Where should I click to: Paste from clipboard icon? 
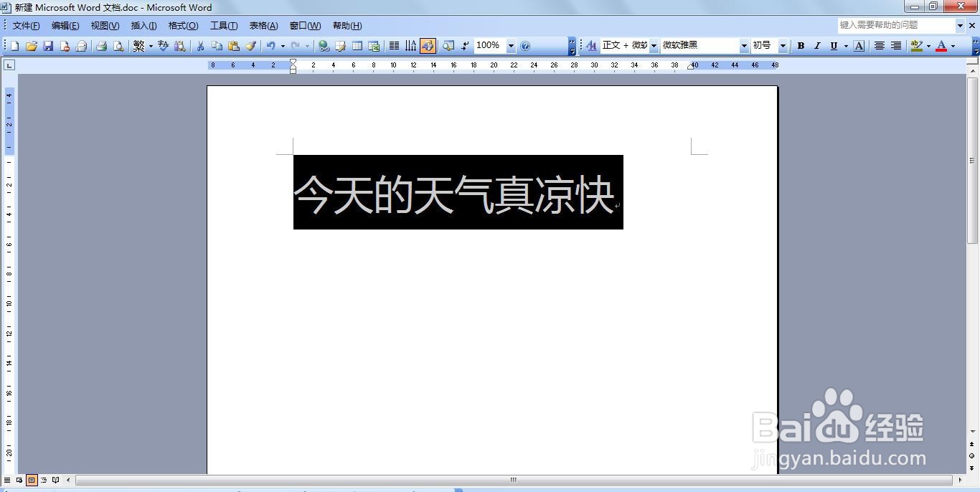click(x=234, y=46)
